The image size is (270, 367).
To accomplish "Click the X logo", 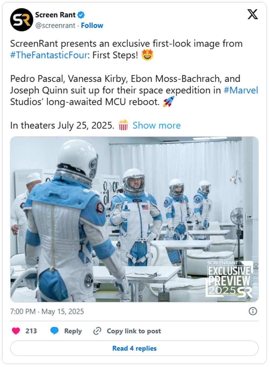I will (x=253, y=14).
